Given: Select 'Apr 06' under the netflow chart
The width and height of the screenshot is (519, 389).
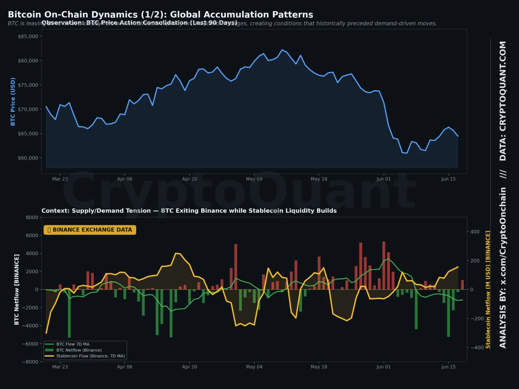Looking at the screenshot, I should pyautogui.click(x=124, y=367).
